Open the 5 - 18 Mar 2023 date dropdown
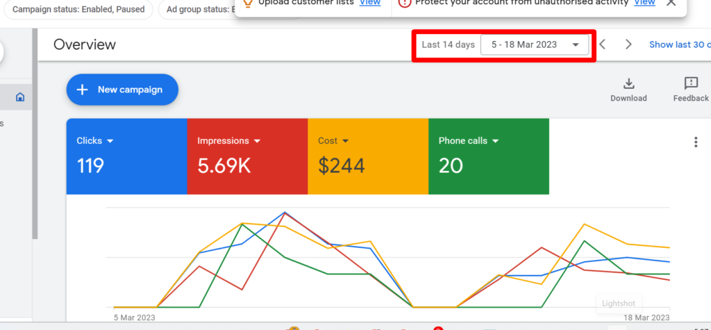The height and width of the screenshot is (330, 711). 535,44
